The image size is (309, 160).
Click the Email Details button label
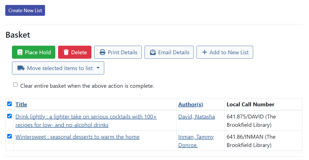(x=174, y=52)
